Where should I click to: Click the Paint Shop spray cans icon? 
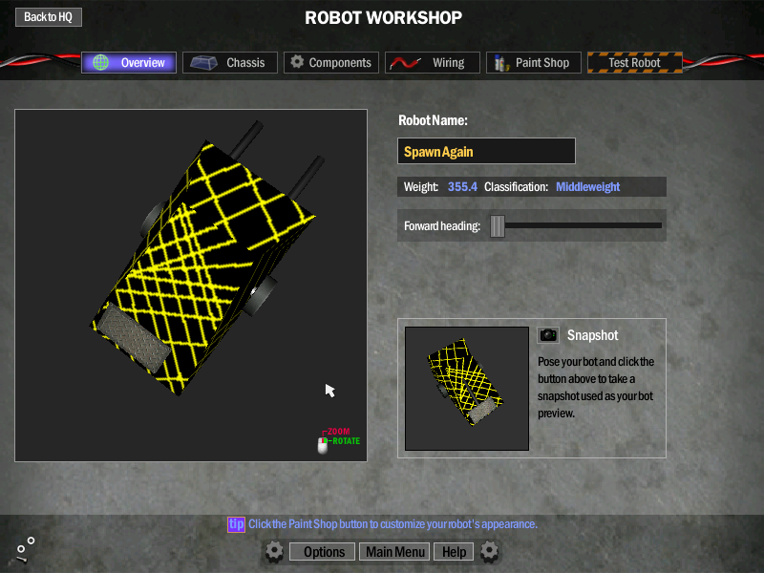(x=501, y=63)
